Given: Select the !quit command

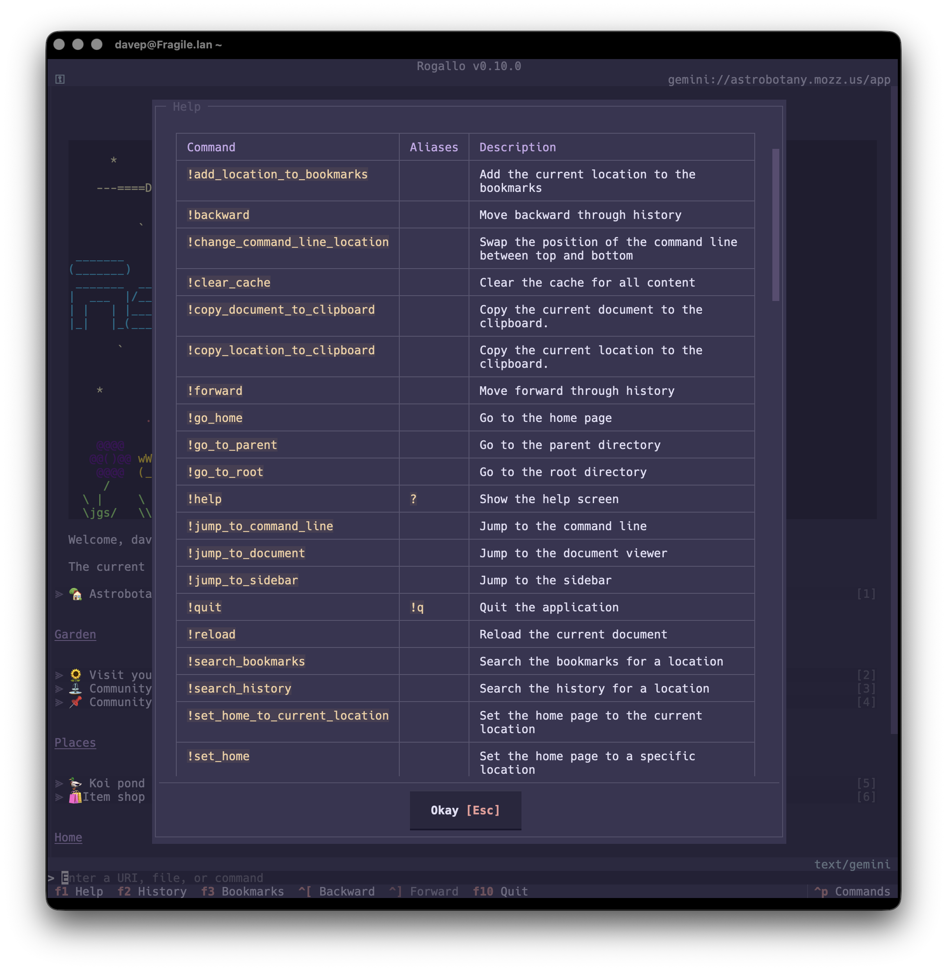Looking at the screenshot, I should (204, 607).
